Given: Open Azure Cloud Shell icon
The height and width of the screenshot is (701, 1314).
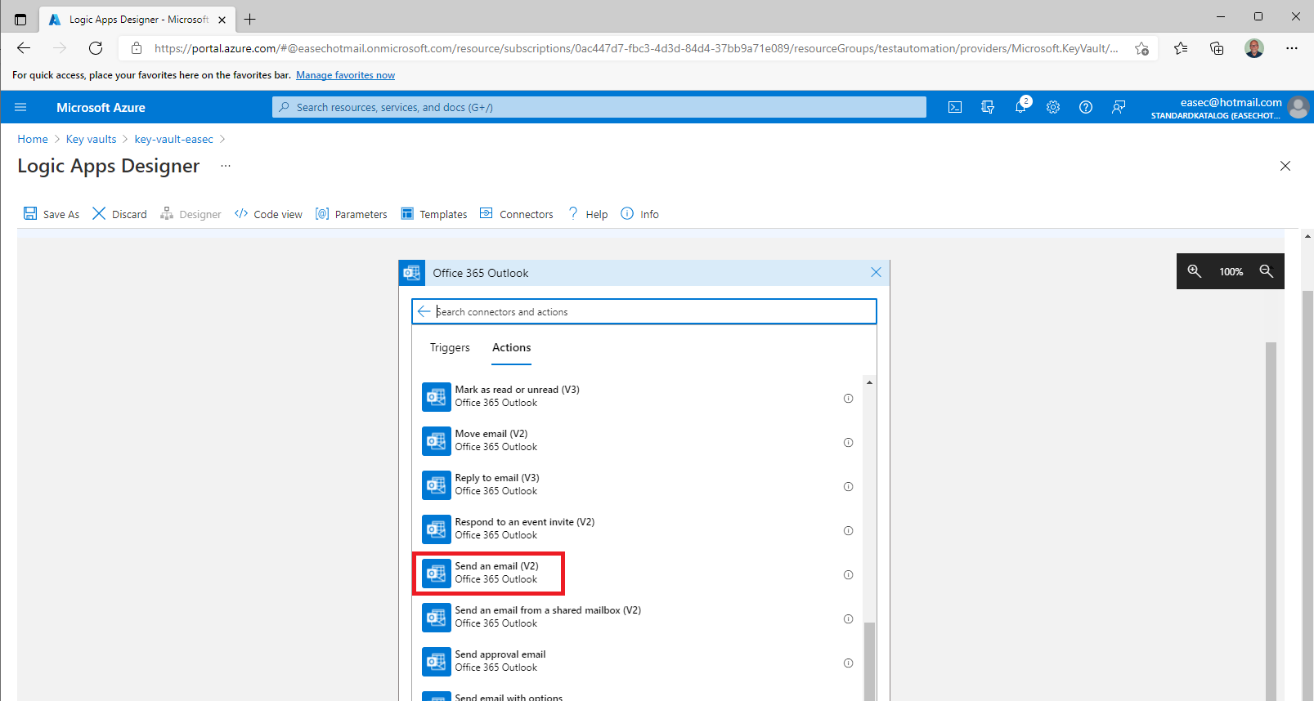Looking at the screenshot, I should coord(954,107).
